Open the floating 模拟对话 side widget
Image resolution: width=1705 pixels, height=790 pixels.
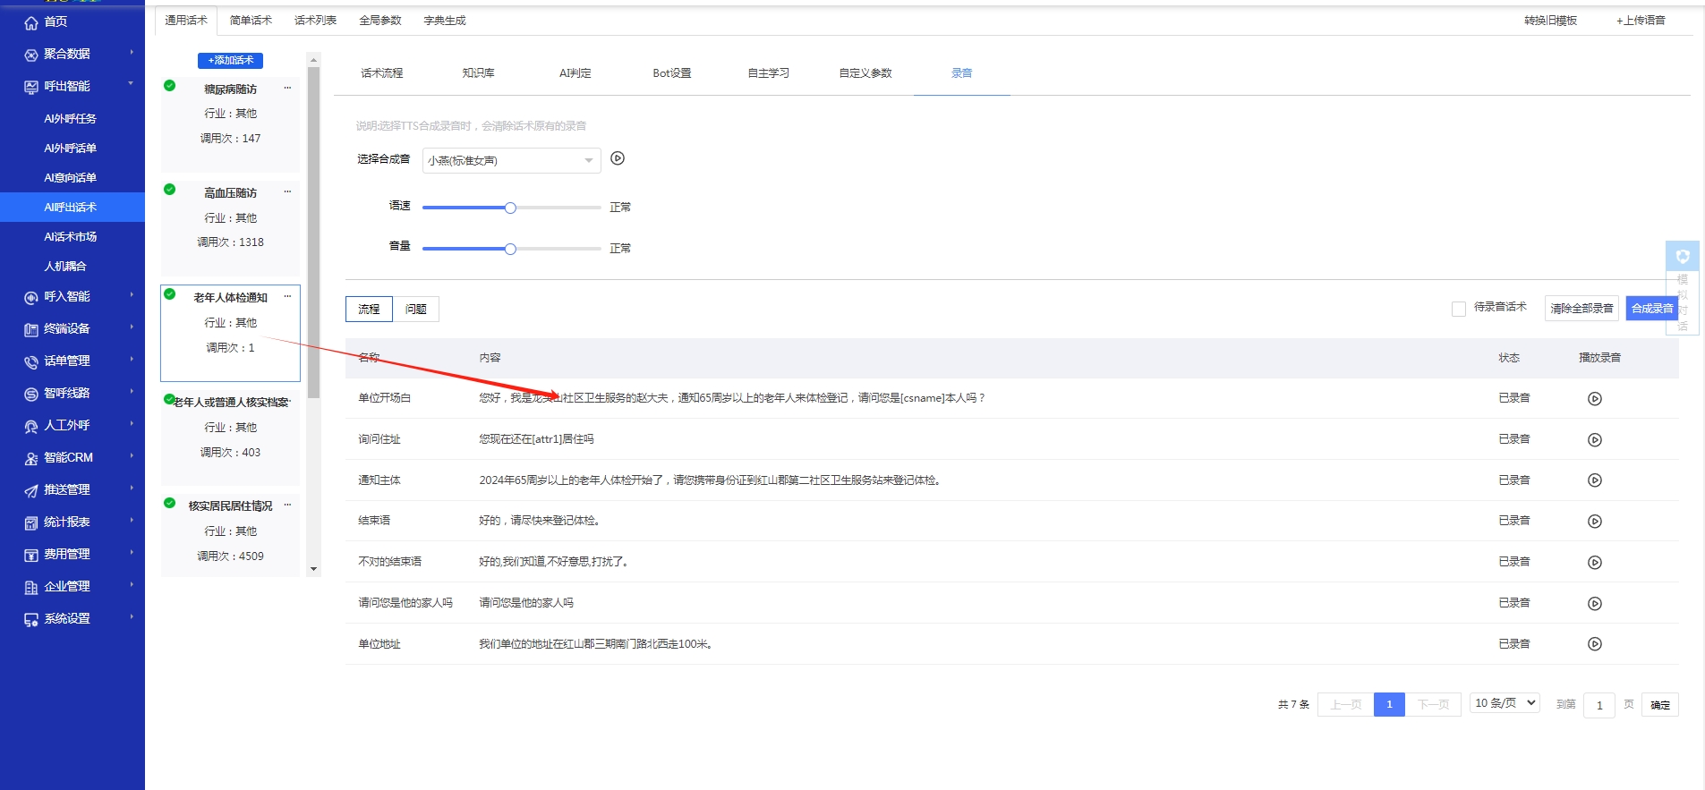pos(1682,288)
